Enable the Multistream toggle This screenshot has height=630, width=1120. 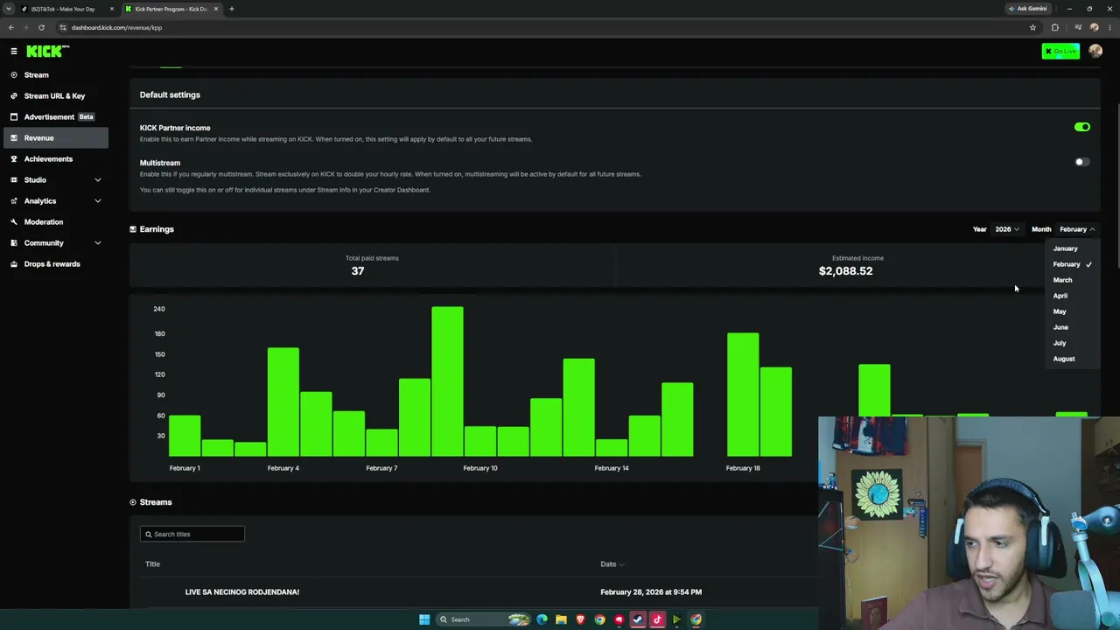coord(1082,162)
